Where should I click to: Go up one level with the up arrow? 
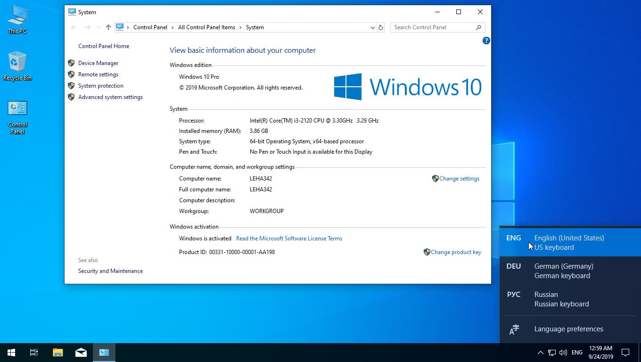108,27
